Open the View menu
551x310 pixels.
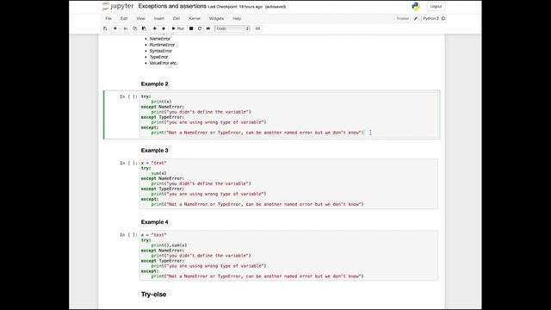pos(140,18)
